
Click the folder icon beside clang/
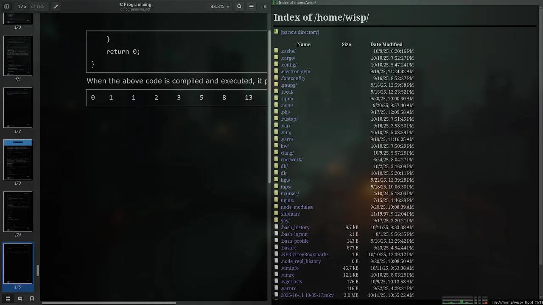[x=276, y=152]
